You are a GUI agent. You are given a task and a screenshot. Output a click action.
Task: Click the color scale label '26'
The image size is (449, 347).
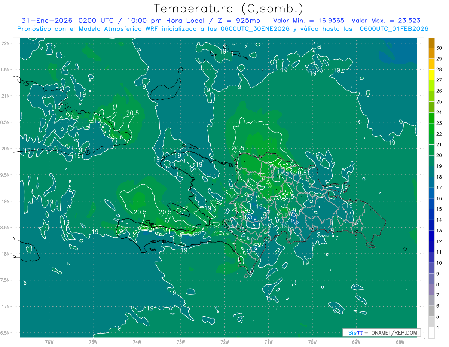[x=439, y=91]
